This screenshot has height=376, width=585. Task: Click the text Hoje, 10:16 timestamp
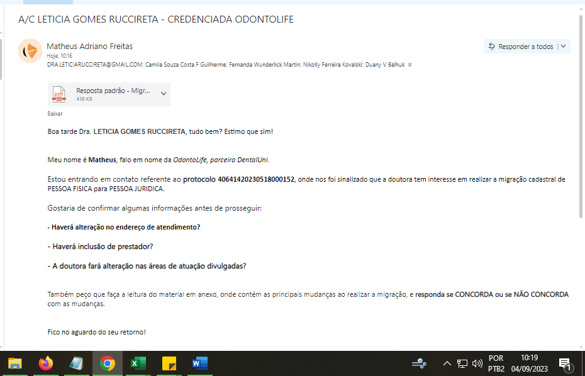pyautogui.click(x=60, y=56)
